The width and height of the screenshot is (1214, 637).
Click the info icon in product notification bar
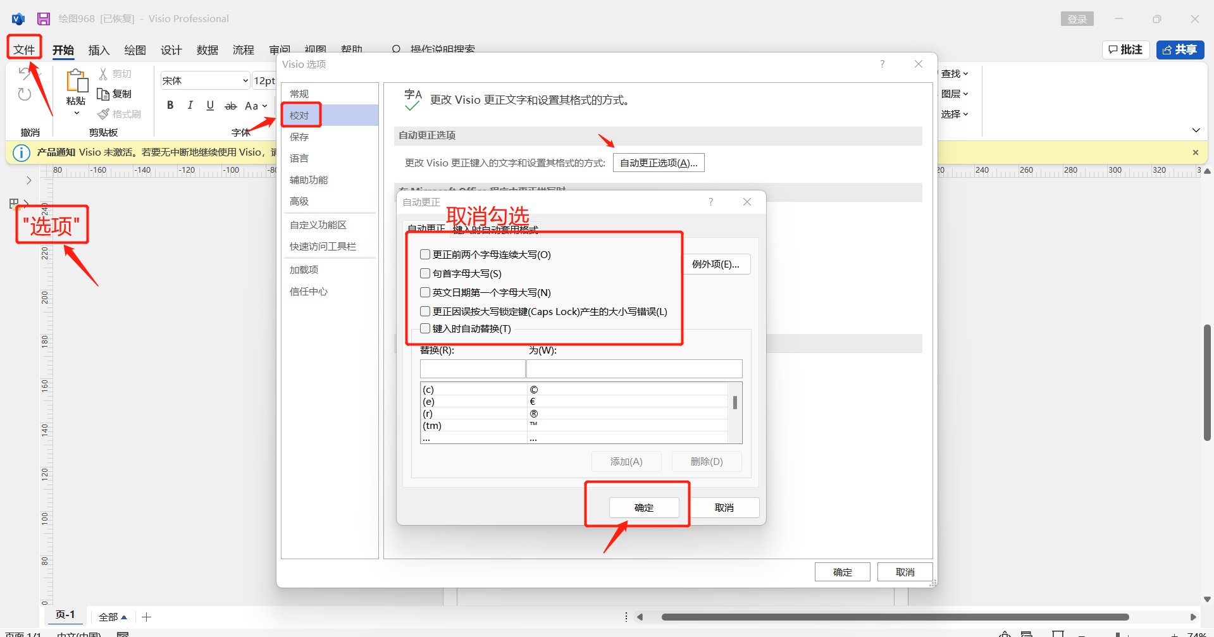coord(21,152)
